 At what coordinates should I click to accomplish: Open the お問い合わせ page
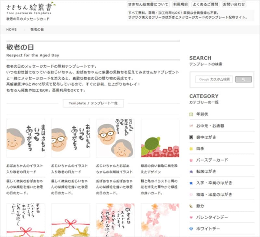234,5
